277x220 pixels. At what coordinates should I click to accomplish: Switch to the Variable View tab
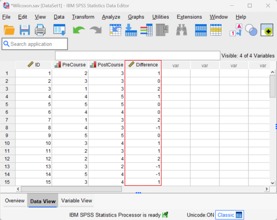pyautogui.click(x=77, y=201)
